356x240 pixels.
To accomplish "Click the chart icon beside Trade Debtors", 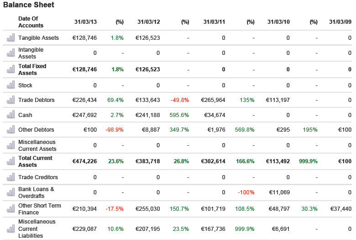I will coord(10,100).
